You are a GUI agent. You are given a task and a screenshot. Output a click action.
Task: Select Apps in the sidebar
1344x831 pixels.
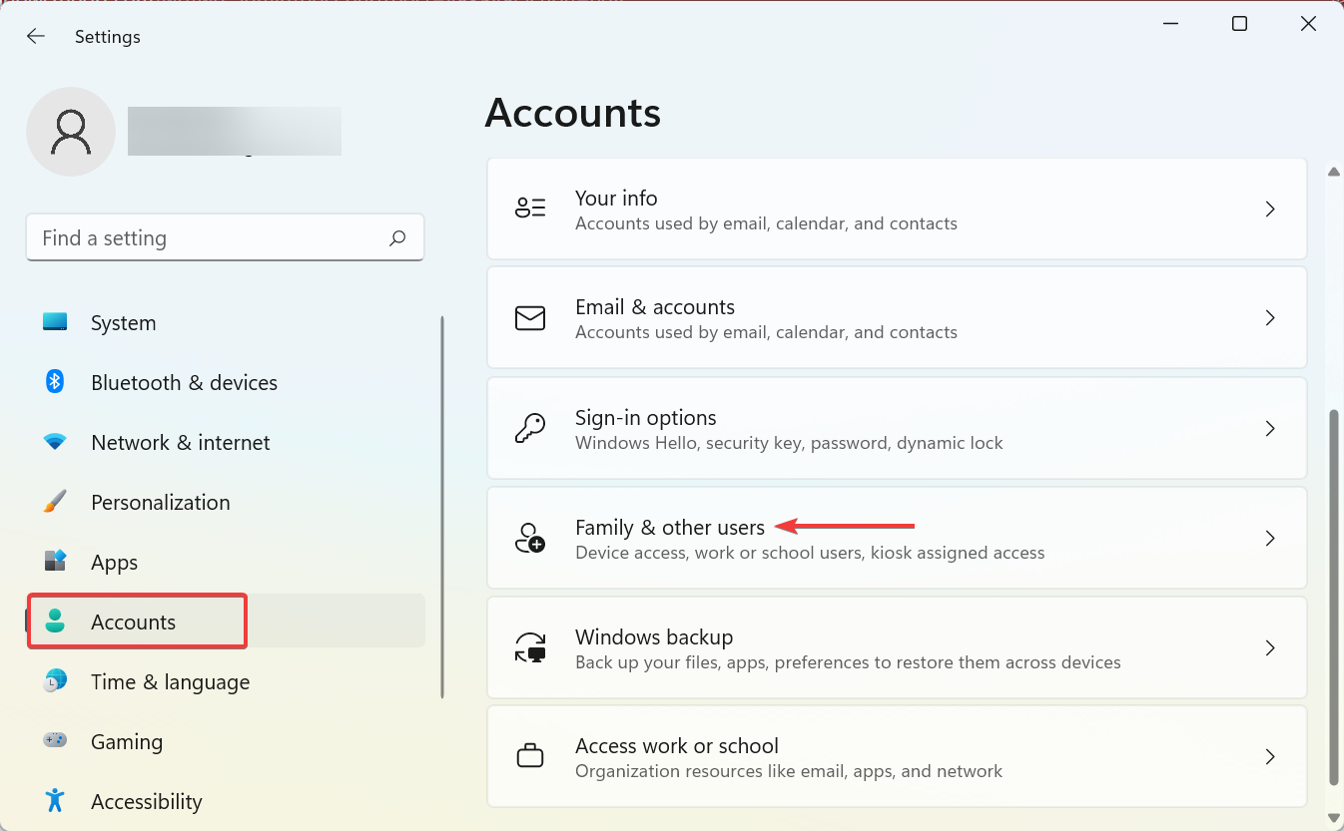(226, 562)
